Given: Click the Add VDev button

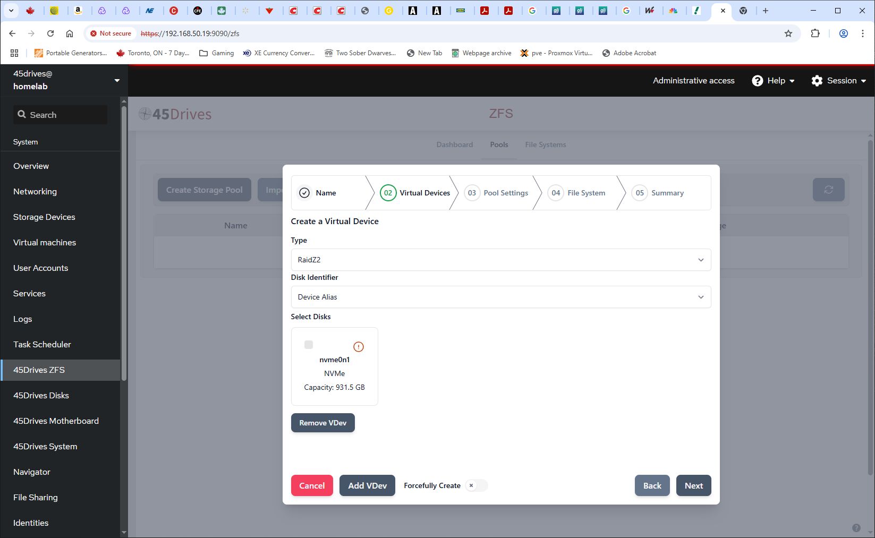Looking at the screenshot, I should tap(367, 485).
